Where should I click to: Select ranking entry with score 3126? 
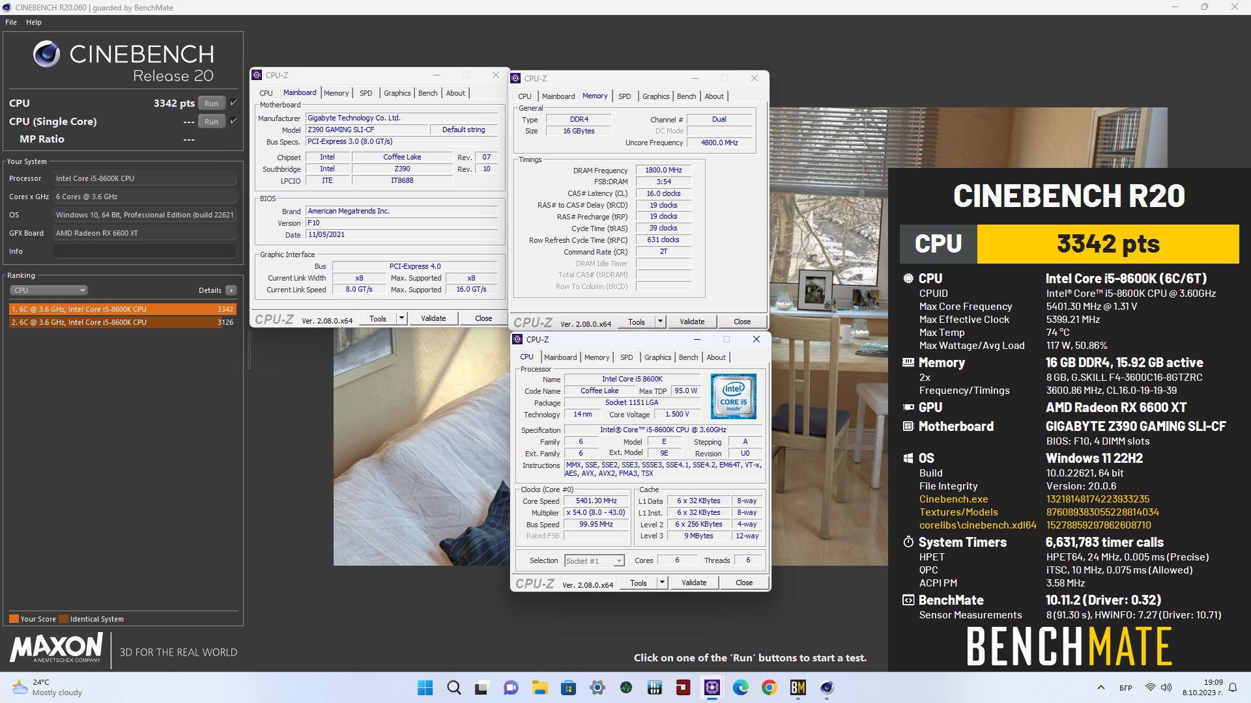122,322
